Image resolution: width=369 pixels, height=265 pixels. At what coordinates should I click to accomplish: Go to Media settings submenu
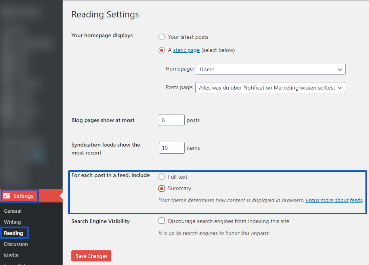[11, 255]
